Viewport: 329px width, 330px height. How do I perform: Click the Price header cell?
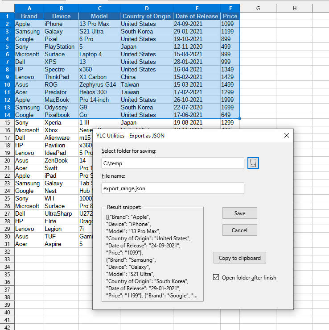(230, 16)
